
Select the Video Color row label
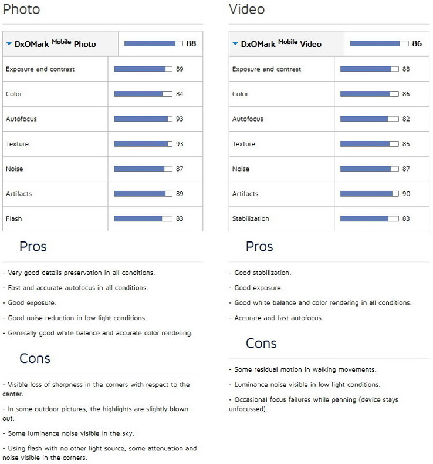click(x=241, y=94)
